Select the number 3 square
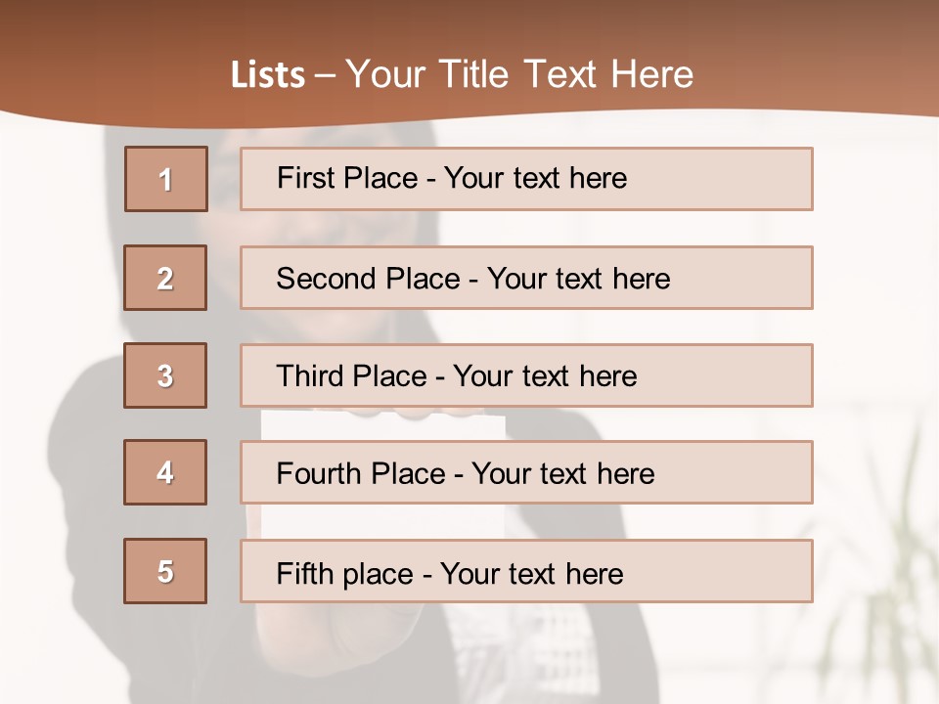 pyautogui.click(x=165, y=375)
